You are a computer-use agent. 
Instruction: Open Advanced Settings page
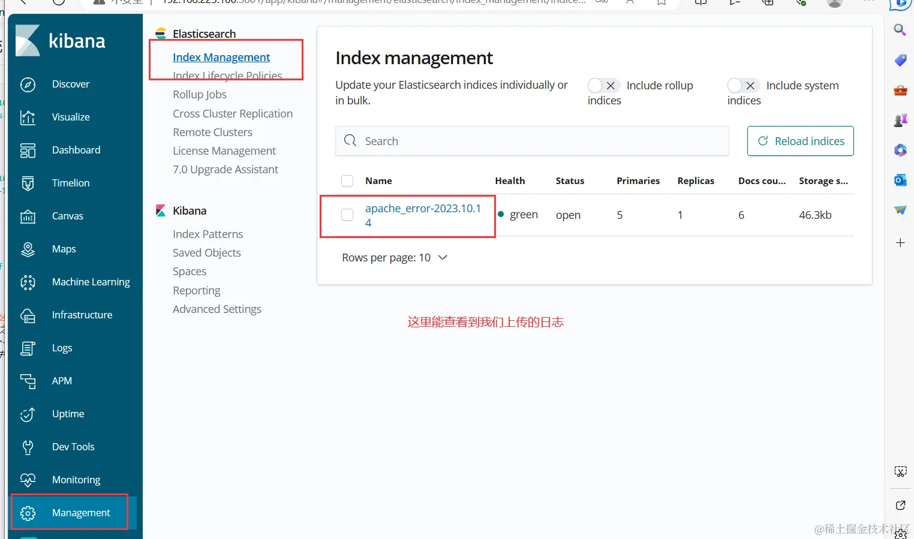[x=217, y=309]
